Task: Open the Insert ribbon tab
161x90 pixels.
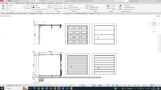Action: 7,3
